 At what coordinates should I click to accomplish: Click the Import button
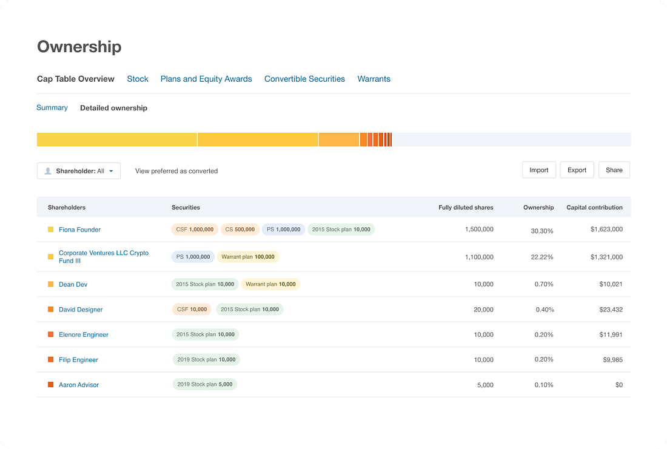point(539,170)
